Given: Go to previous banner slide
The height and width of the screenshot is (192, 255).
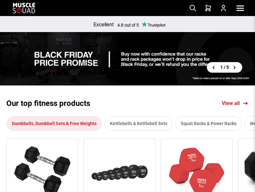Looking at the screenshot, I should point(214,68).
